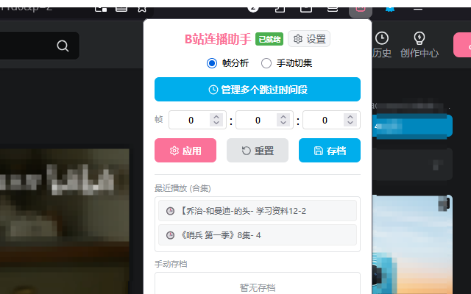Click the grey 重置 button
This screenshot has width=471, height=294.
(258, 150)
